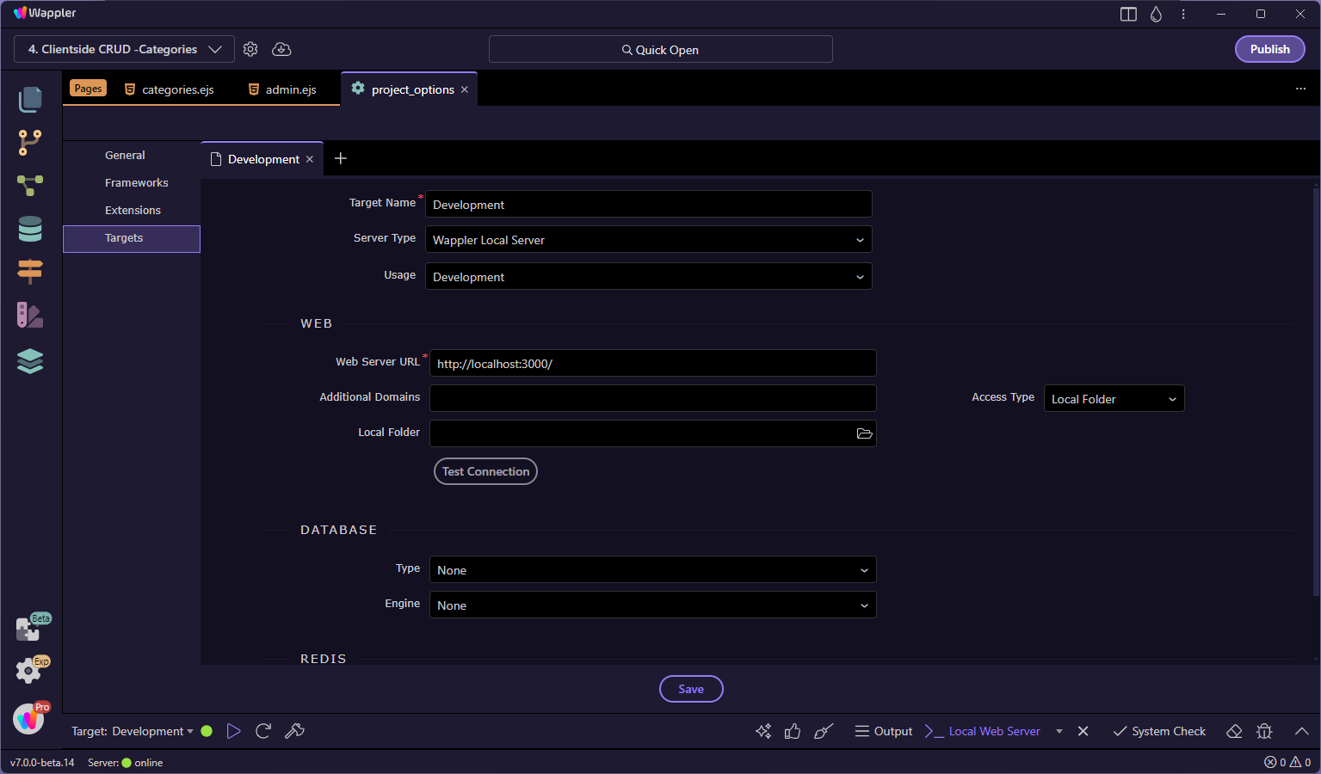Expand the Access Type dropdown

1113,398
